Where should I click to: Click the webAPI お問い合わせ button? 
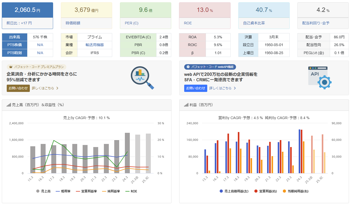pyautogui.click(x=196, y=88)
